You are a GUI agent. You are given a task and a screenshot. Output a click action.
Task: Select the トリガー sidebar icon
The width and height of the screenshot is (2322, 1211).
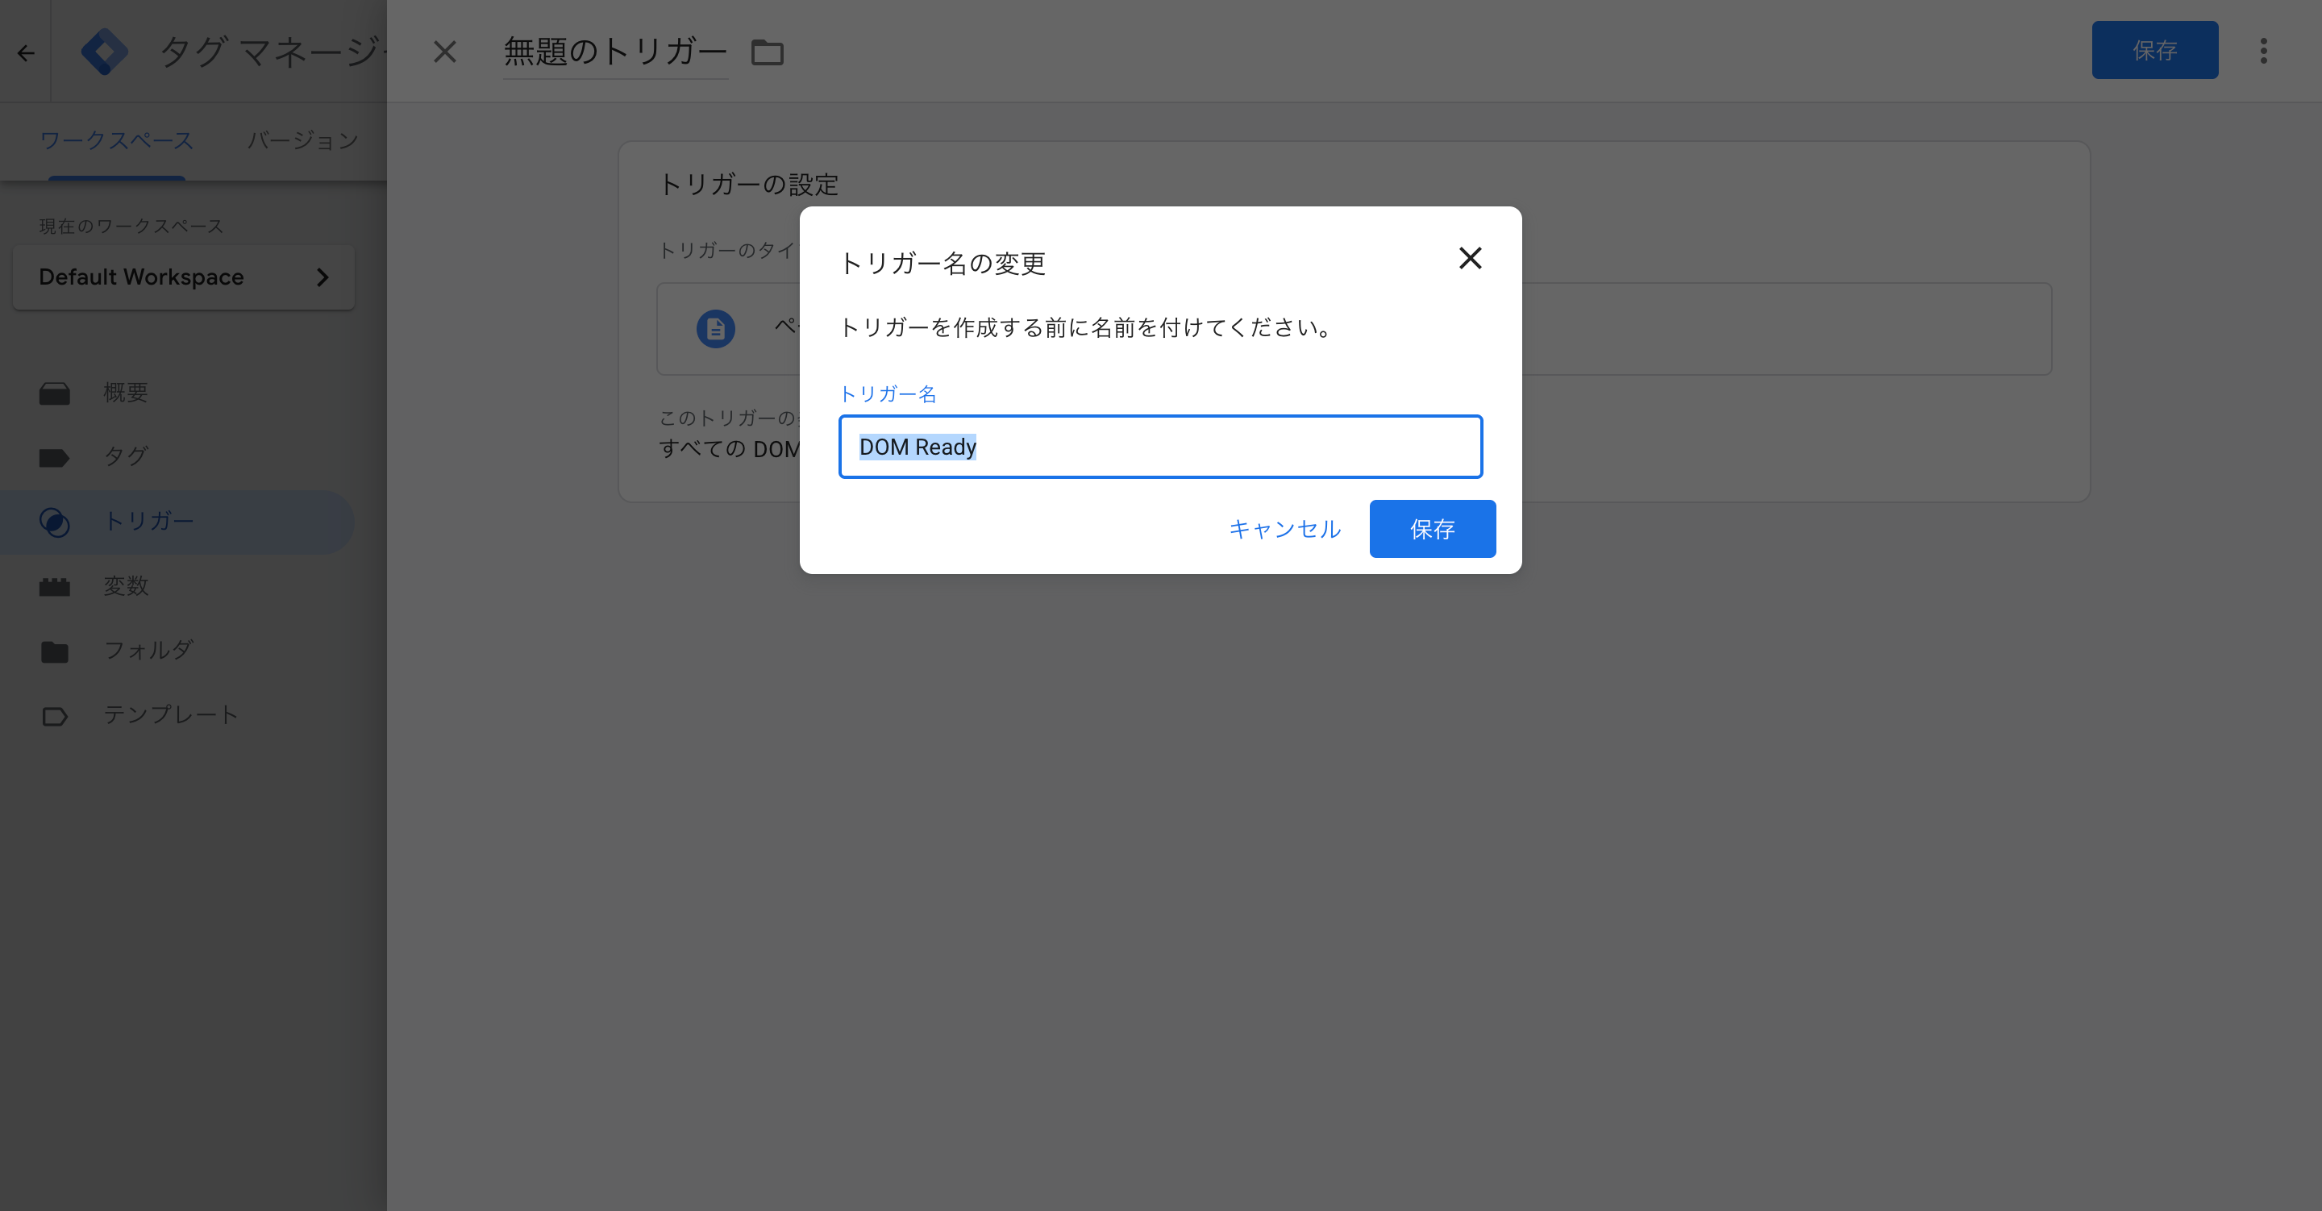tap(56, 521)
